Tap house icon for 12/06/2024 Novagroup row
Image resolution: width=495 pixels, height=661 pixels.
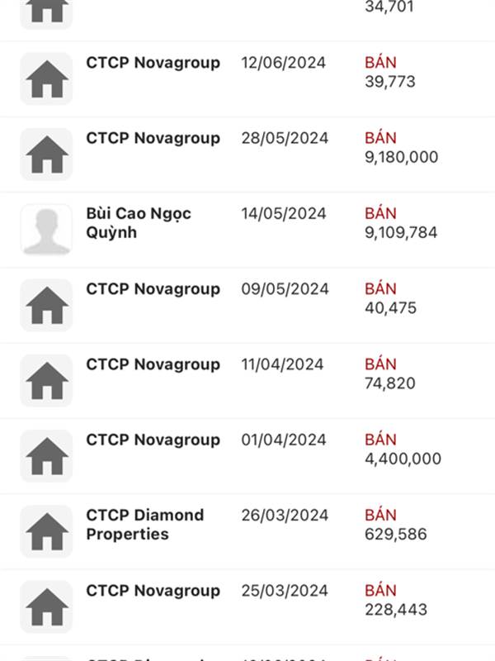pyautogui.click(x=46, y=78)
